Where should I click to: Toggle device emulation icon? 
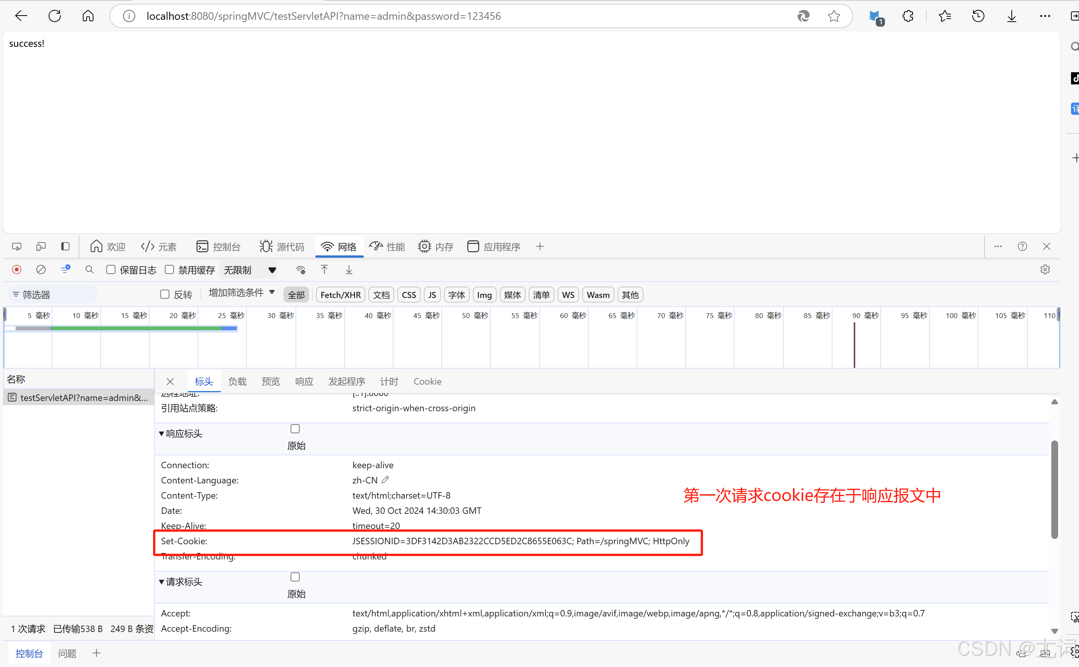[x=41, y=247]
